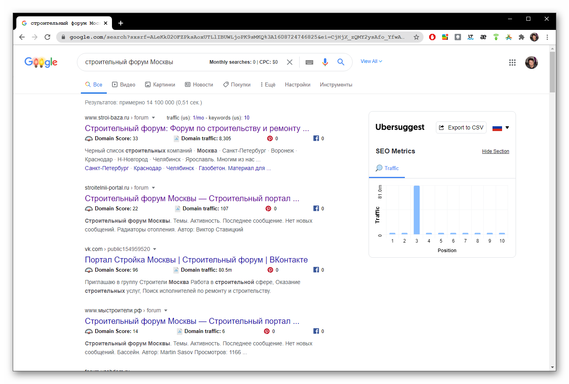Click the 'Monthly searches: 0 | CPC: $0' text
Image resolution: width=569 pixels, height=384 pixels.
[243, 62]
